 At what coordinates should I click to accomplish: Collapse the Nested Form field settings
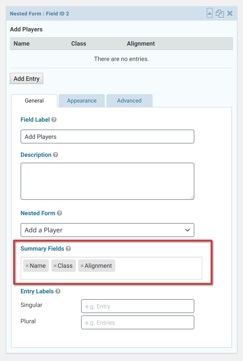point(209,13)
